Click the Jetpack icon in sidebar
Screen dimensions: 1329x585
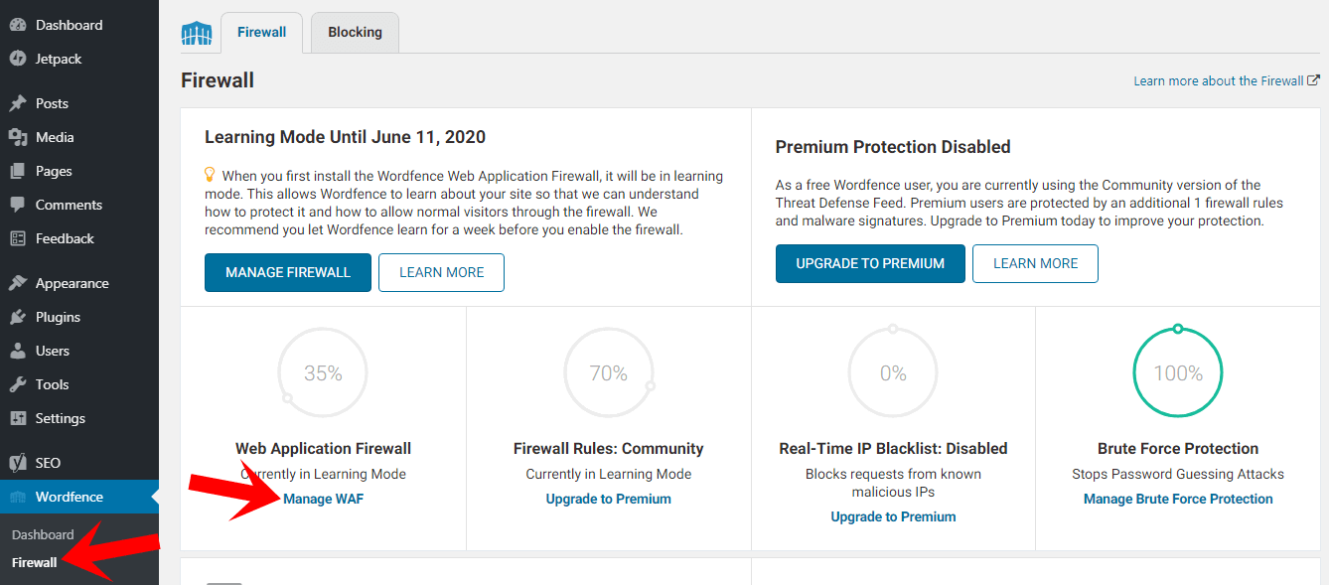[x=17, y=59]
